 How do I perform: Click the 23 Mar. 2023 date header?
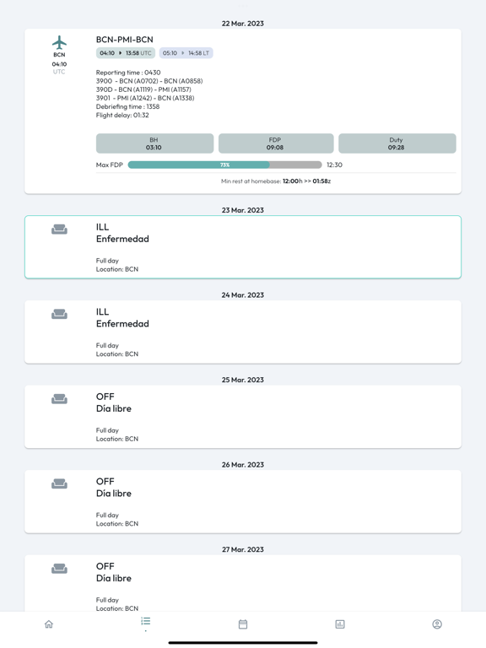click(x=243, y=210)
